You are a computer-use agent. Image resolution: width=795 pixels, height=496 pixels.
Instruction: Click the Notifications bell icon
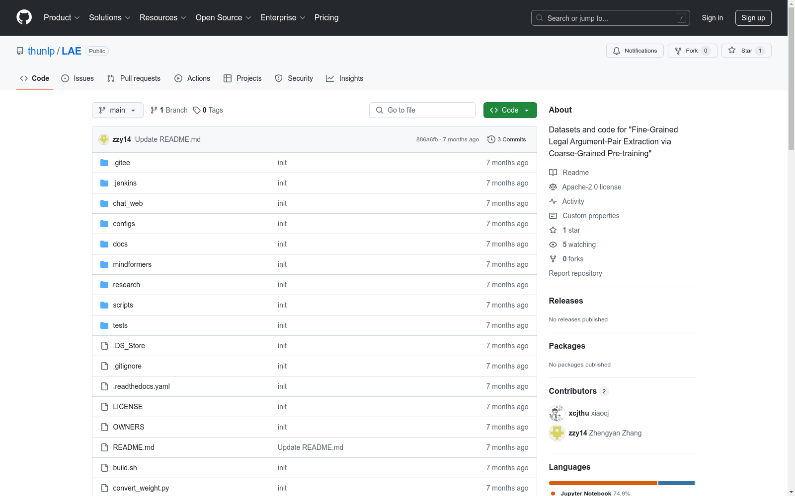tap(617, 51)
